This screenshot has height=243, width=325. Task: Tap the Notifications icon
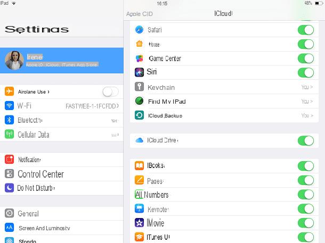[x=10, y=159]
